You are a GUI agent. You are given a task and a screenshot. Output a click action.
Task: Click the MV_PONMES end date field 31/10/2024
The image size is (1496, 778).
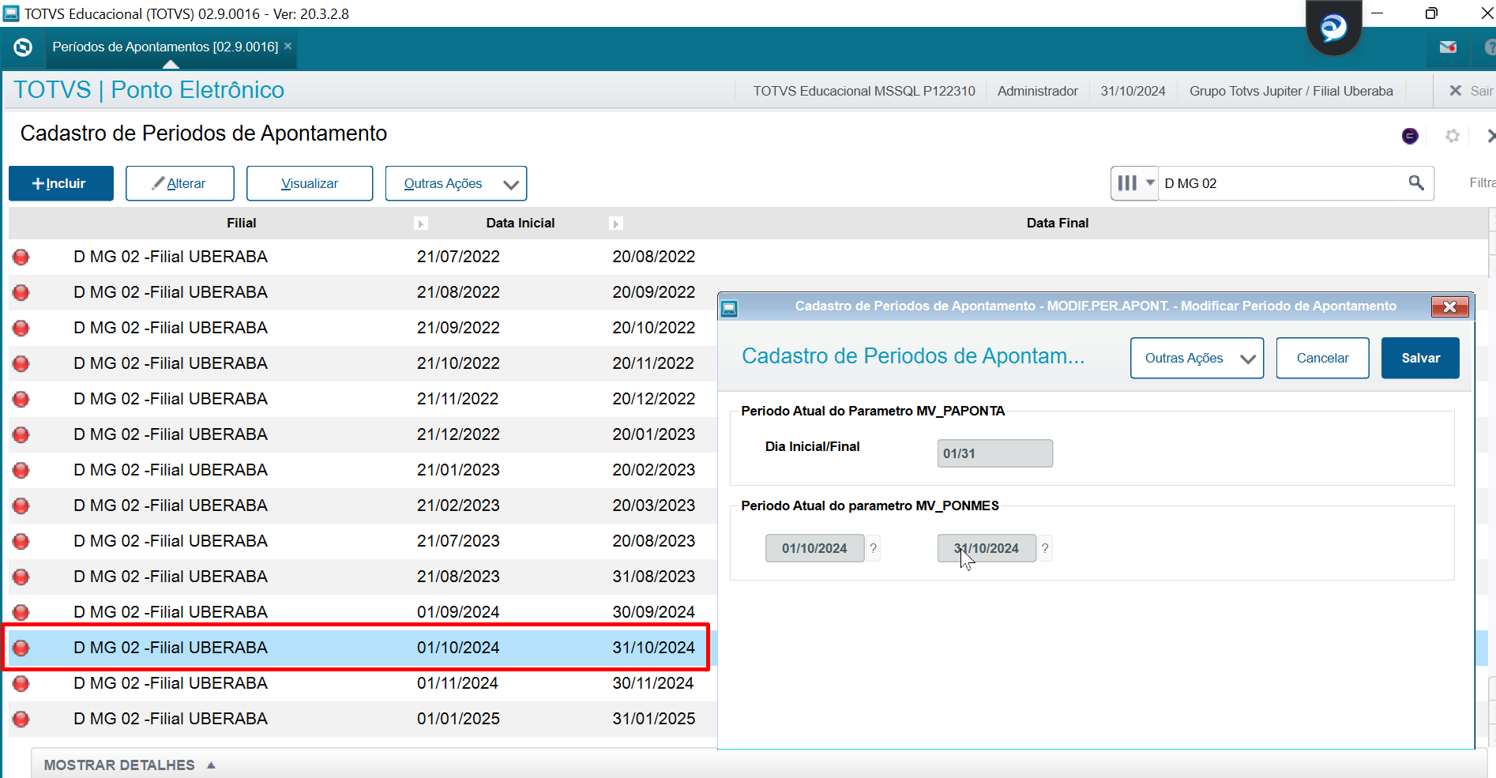[x=987, y=548]
